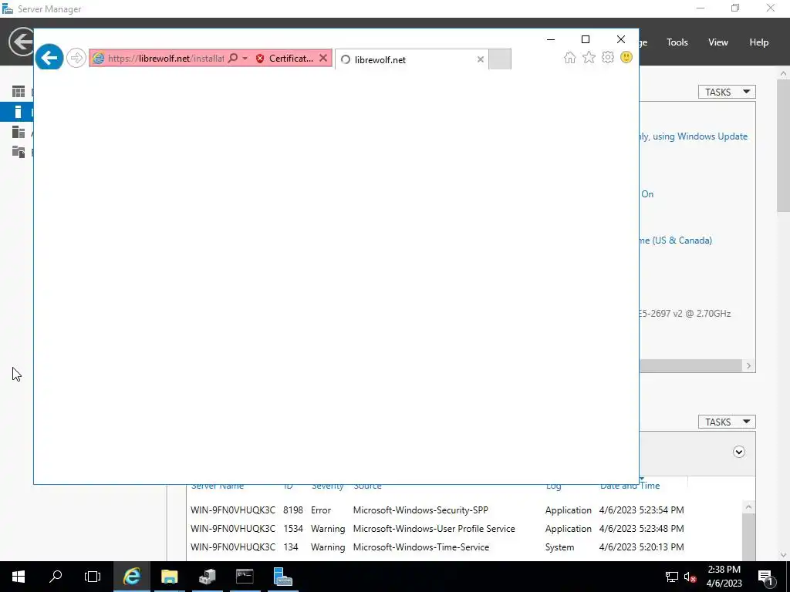This screenshot has height=592, width=790.
Task: Click Internet Explorer taskbar icon
Action: [131, 577]
